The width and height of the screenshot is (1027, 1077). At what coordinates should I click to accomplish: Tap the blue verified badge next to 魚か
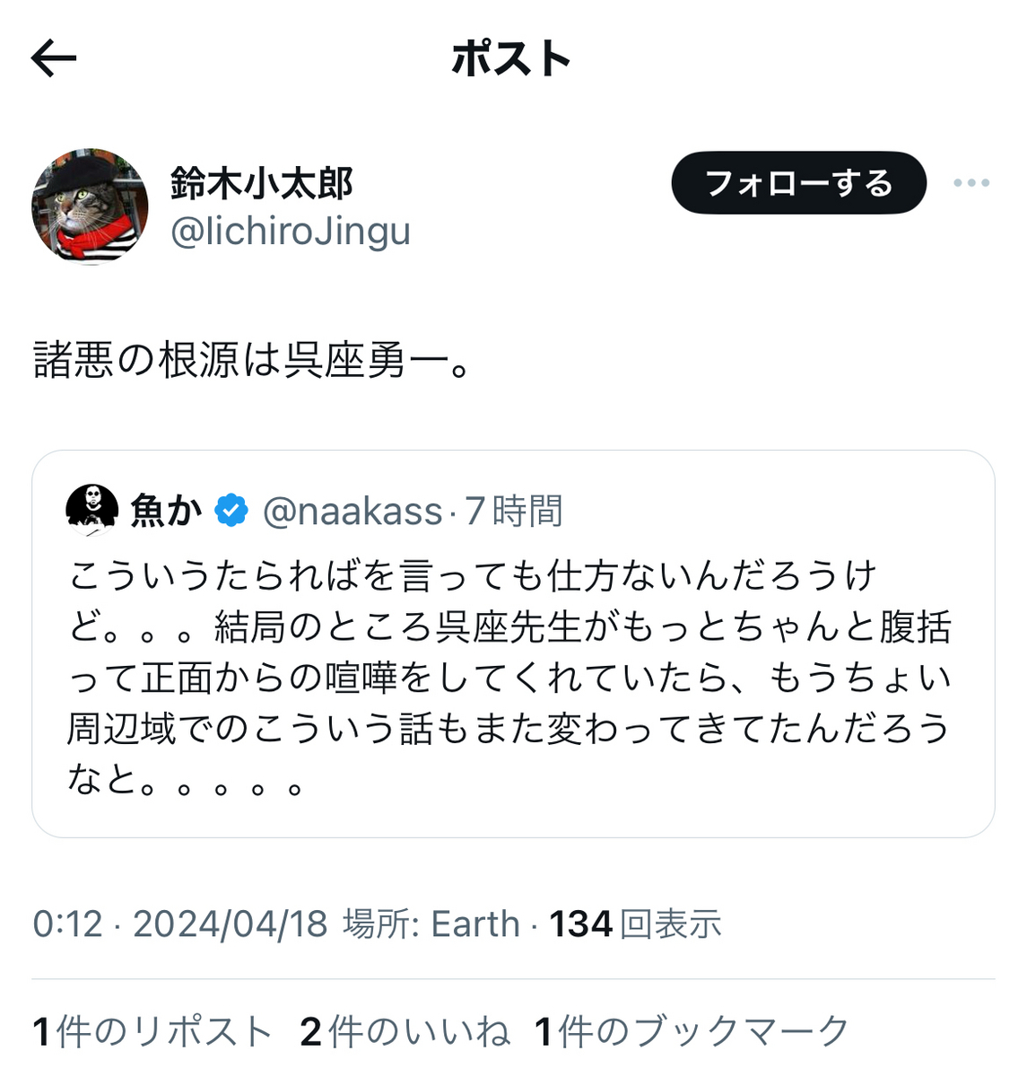231,510
